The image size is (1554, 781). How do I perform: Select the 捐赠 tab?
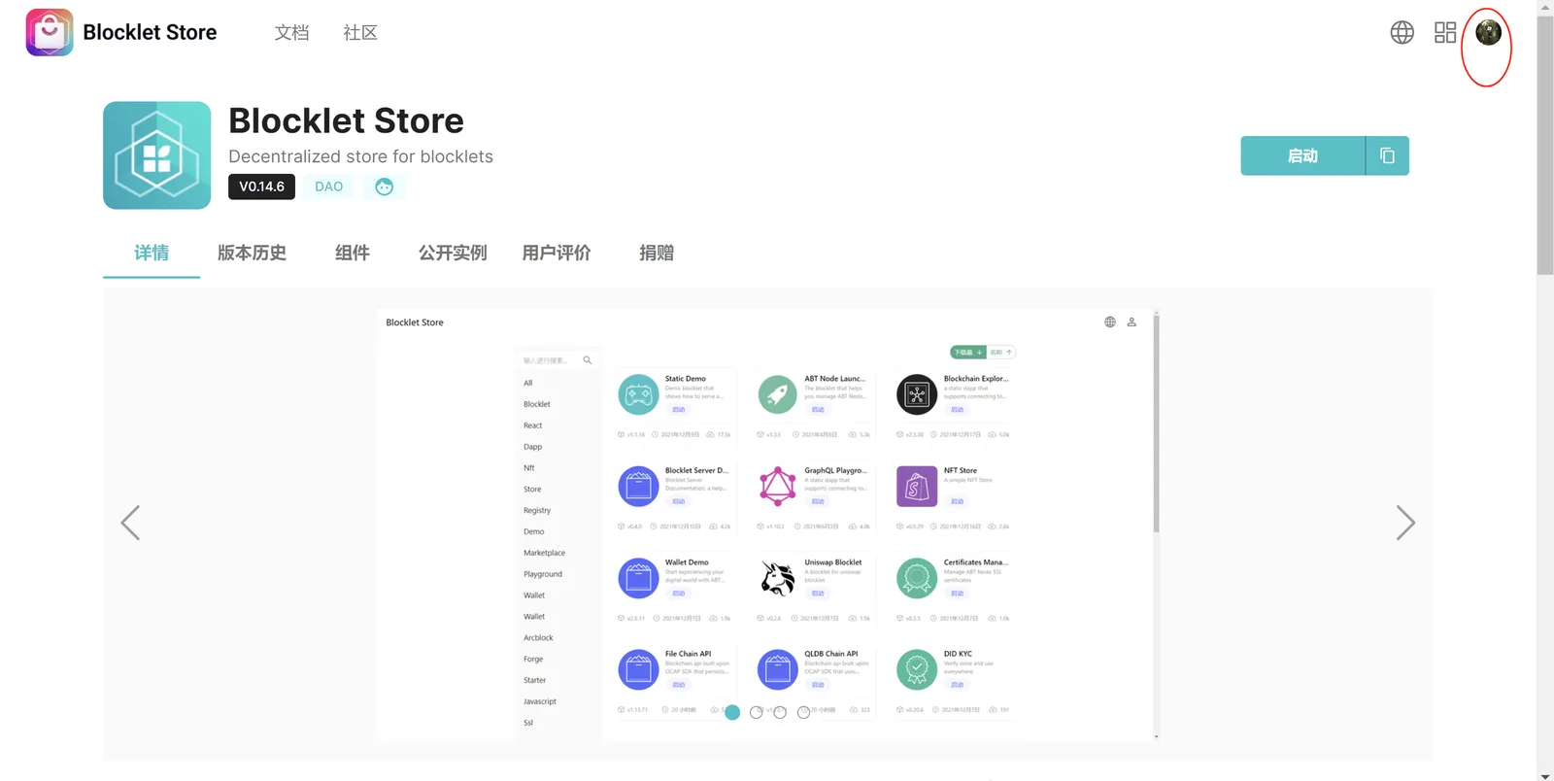pos(657,253)
